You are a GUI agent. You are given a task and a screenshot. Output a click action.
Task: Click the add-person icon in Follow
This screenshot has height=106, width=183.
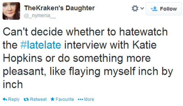pyautogui.click(x=154, y=9)
